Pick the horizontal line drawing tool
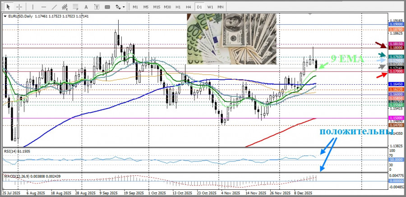 (43, 7)
